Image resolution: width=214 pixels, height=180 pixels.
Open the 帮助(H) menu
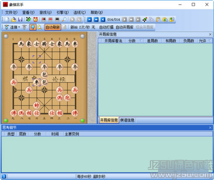point(97,12)
